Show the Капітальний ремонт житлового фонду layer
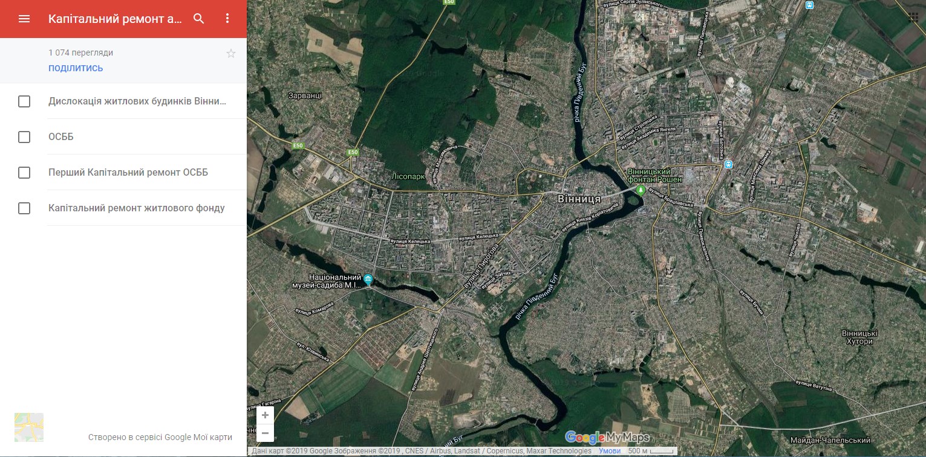 point(24,208)
